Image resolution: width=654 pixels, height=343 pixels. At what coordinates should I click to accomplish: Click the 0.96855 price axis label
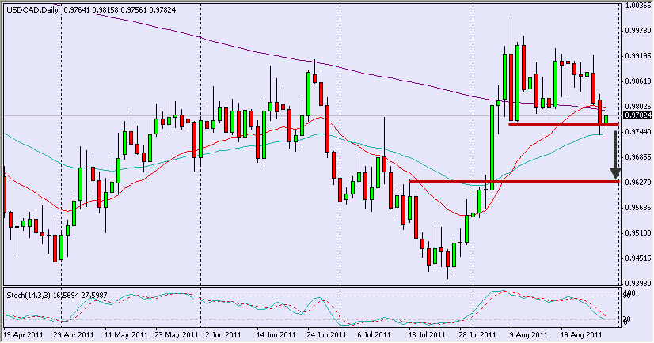click(x=638, y=157)
